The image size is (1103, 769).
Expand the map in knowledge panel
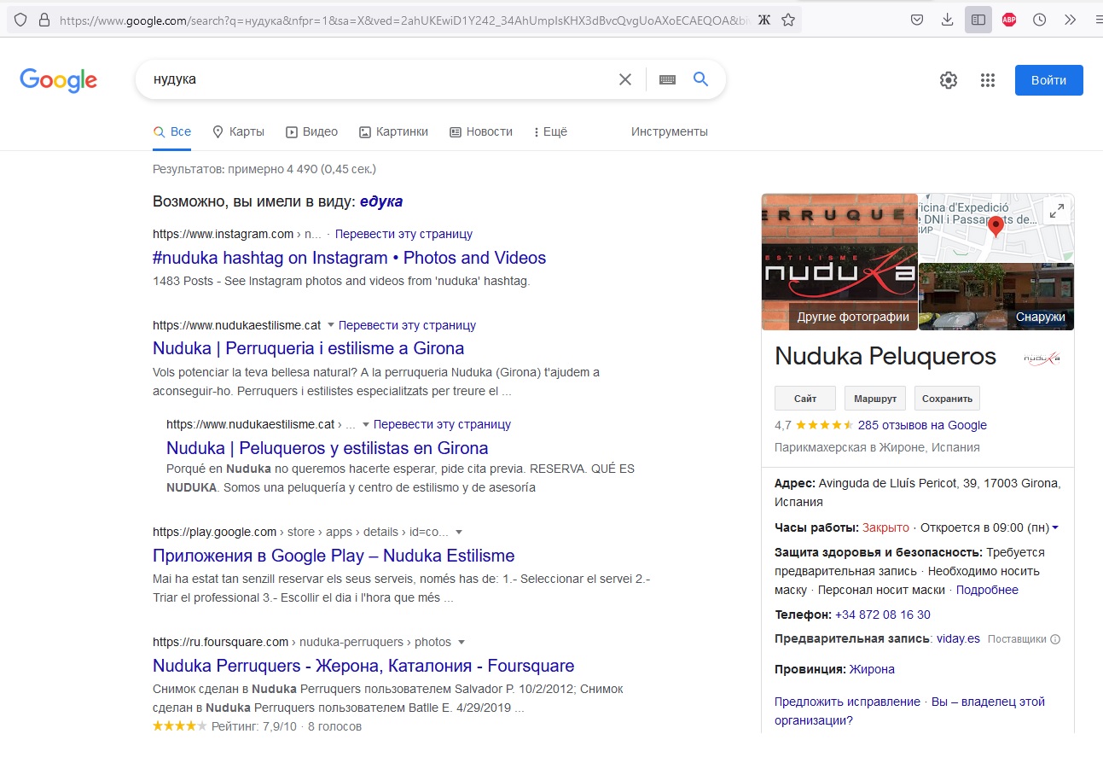1056,212
